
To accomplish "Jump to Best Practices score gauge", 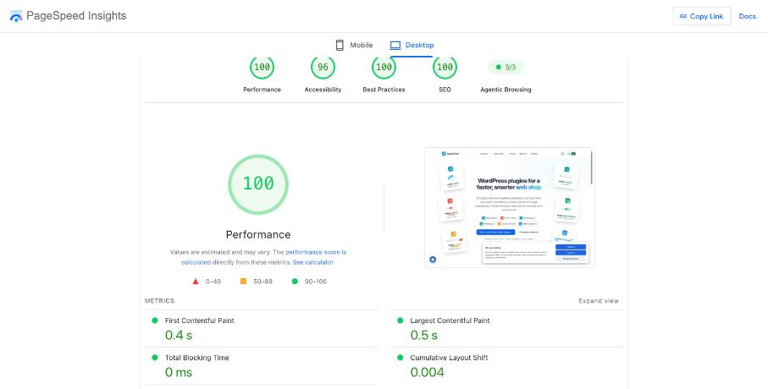I will pos(384,68).
